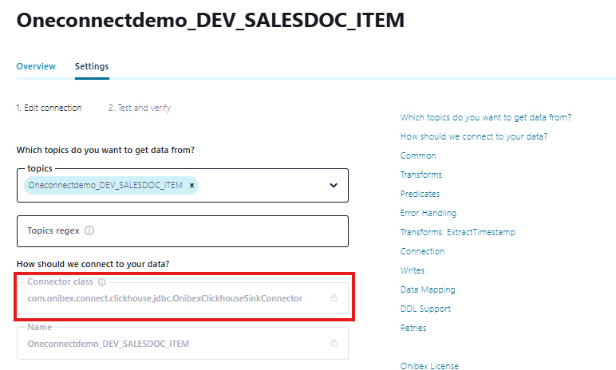The image size is (616, 370).
Task: Go to the Onibex License link
Action: point(429,366)
